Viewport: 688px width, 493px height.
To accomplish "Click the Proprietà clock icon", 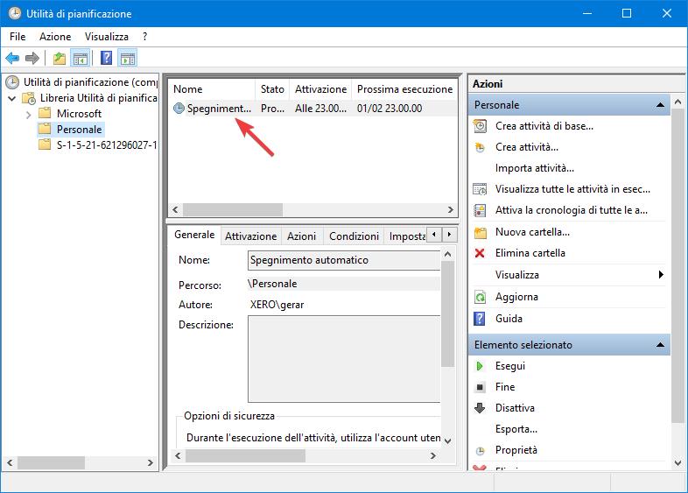I will [x=480, y=450].
